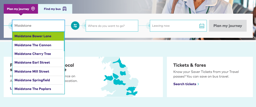Screen dimensions: 256x107
Task: Click the origin field containing Maidstone
Action: pos(38,26)
